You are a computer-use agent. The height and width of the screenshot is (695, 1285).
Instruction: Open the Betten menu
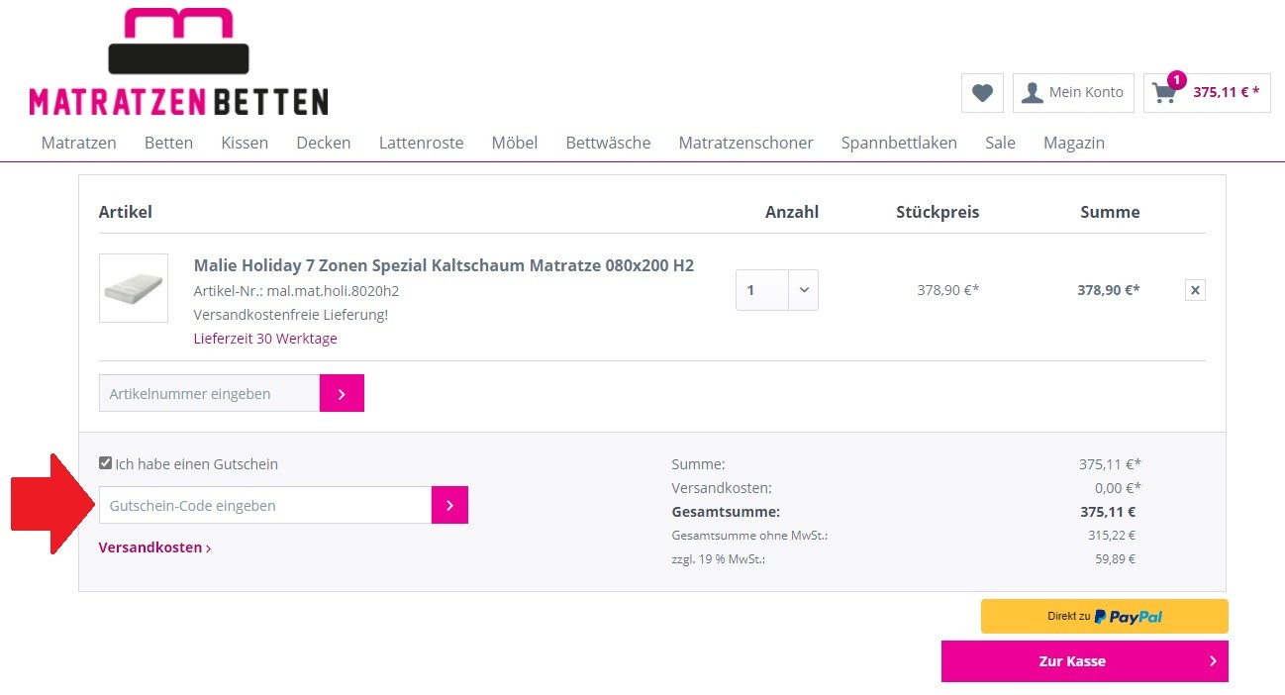point(168,143)
